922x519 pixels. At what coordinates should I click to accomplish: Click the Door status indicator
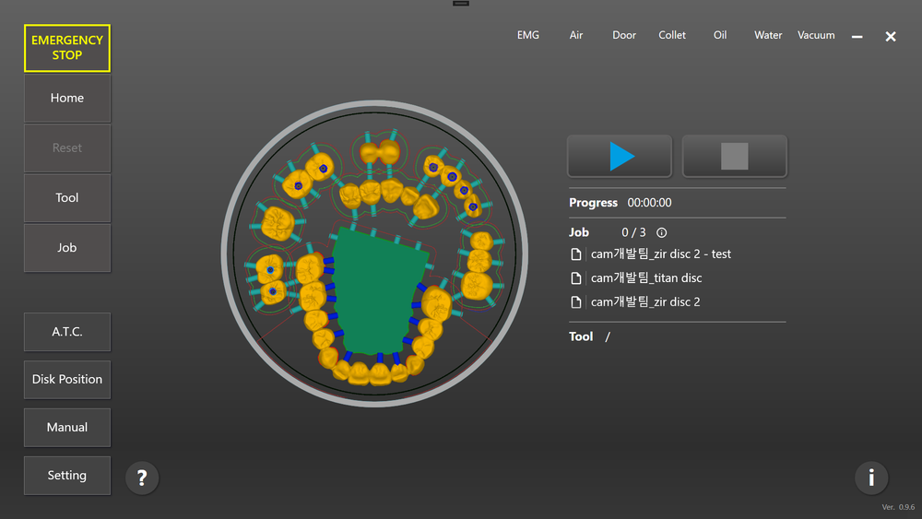[x=624, y=35]
